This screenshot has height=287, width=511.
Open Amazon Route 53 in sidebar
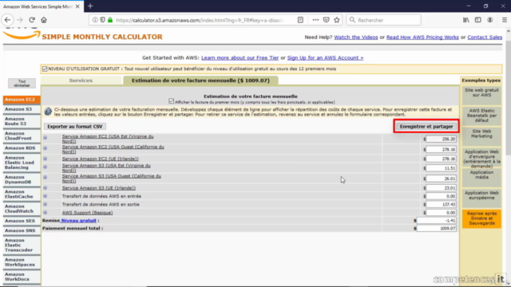(22, 121)
